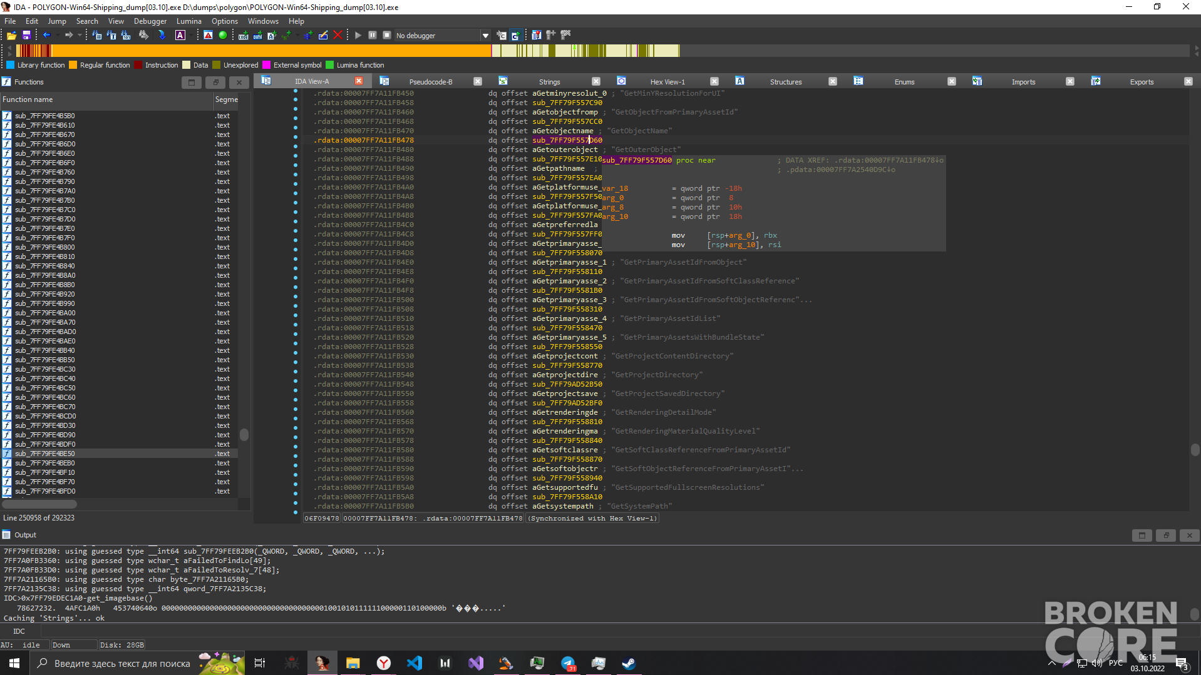This screenshot has width=1201, height=675.
Task: Open the File menu
Action: tap(10, 21)
